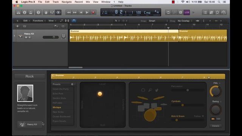This screenshot has width=242, height=136.
Task: Click the Heavy Kit pan knob
Action: pos(64,36)
